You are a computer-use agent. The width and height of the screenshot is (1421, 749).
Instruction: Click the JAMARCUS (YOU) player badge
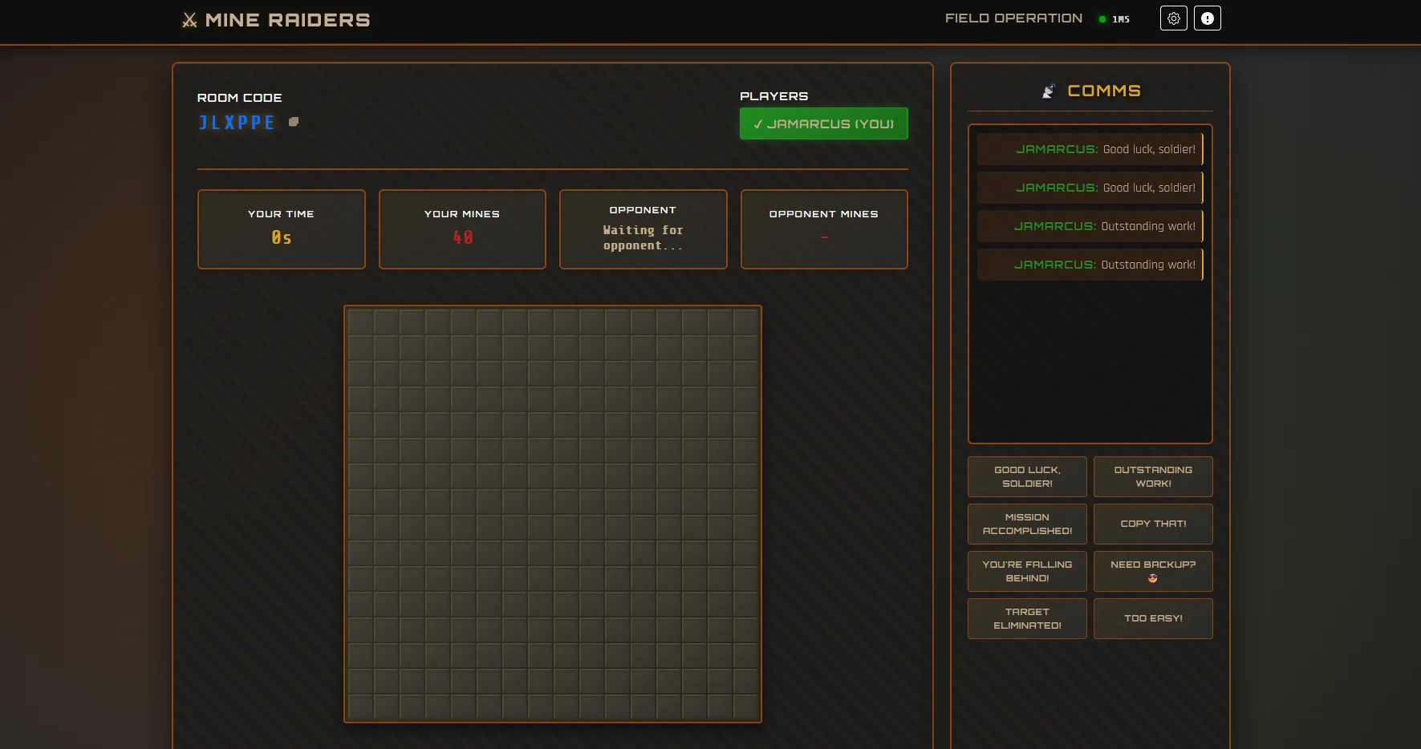click(824, 123)
